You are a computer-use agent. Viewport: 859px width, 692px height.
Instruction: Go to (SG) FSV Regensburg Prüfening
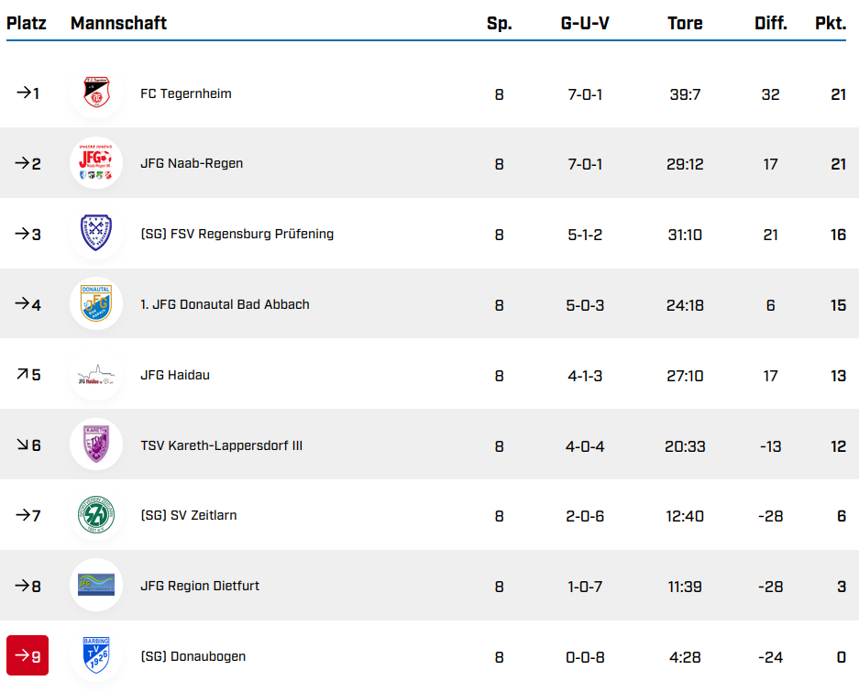(x=237, y=234)
